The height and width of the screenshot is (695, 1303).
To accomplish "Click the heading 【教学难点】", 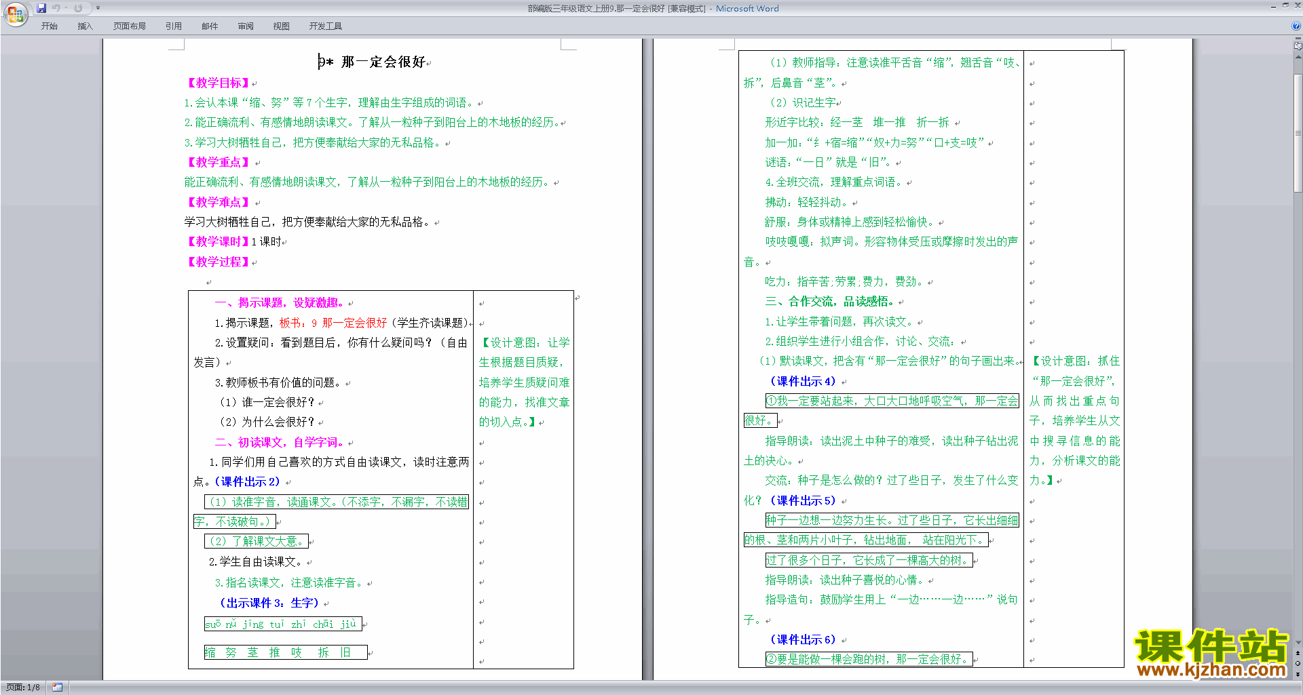I will point(217,202).
